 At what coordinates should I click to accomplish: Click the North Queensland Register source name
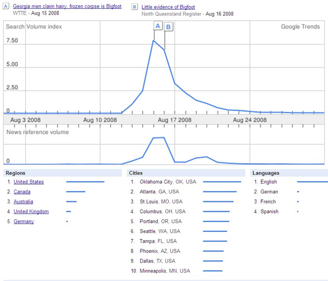171,14
